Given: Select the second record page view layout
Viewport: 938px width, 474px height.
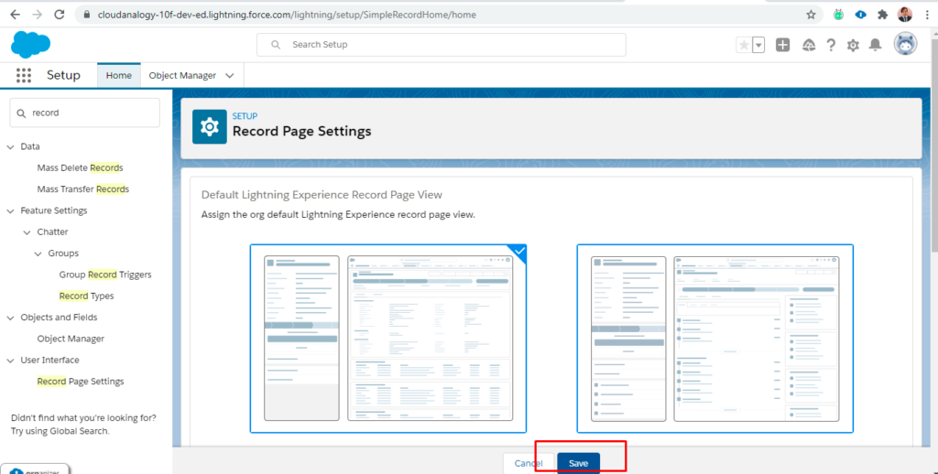Looking at the screenshot, I should [x=714, y=338].
